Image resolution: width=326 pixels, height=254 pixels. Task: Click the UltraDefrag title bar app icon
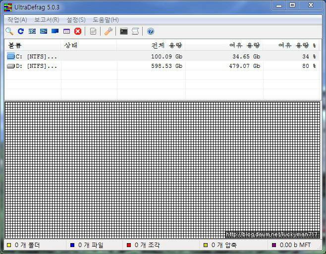point(8,7)
